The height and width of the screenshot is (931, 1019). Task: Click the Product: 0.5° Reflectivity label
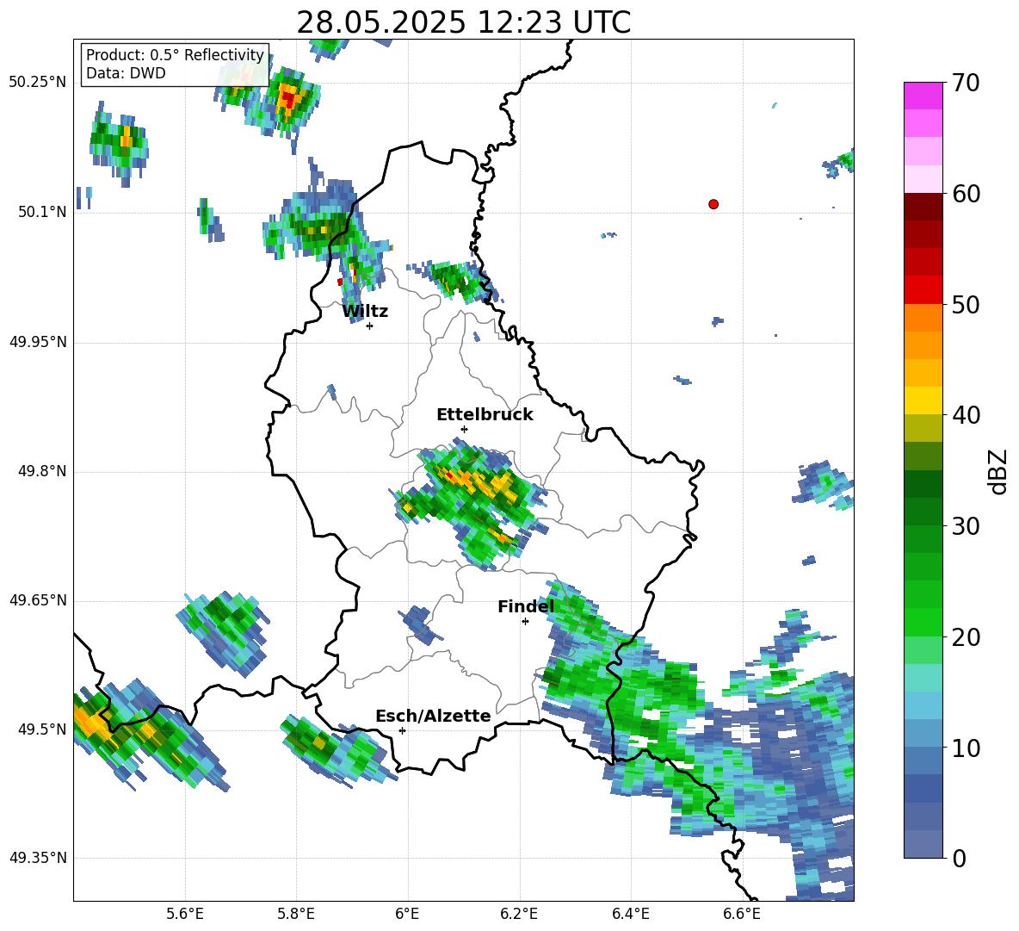pos(175,54)
